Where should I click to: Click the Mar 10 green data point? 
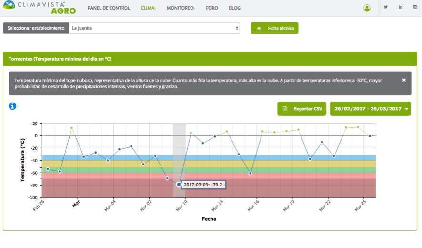(x=191, y=133)
